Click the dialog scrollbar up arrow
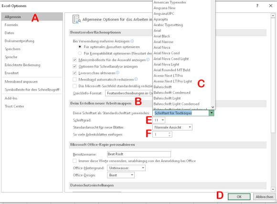 click(273, 16)
